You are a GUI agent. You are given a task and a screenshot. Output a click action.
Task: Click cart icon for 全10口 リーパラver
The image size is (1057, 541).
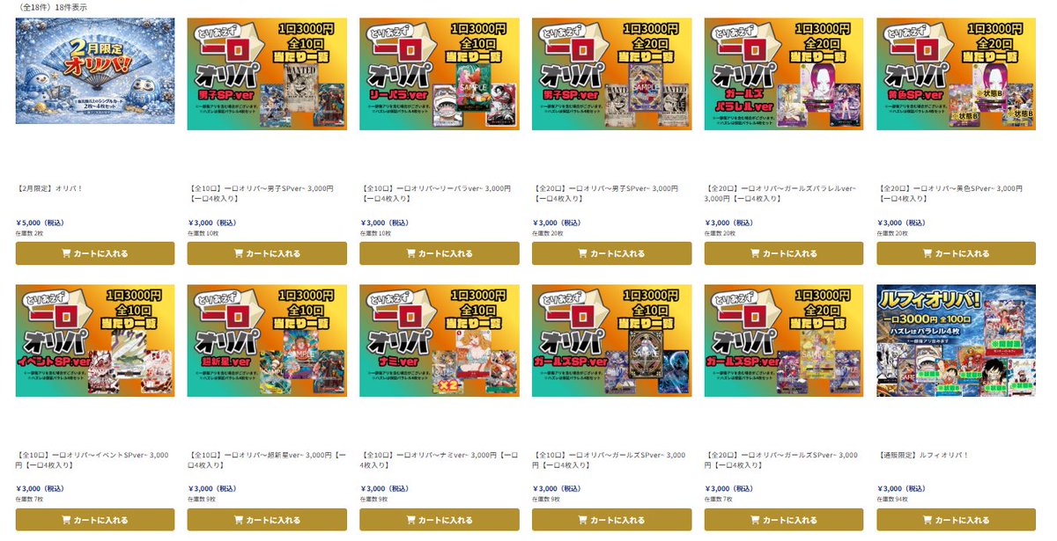(410, 253)
